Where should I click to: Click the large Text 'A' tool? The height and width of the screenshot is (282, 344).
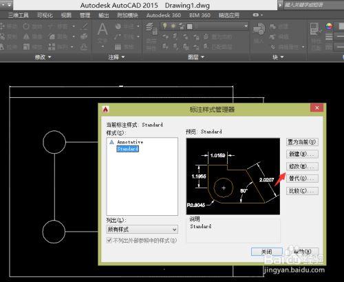[x=103, y=30]
